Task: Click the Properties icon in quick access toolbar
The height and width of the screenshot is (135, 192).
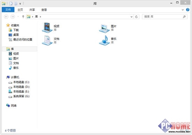Action: point(11,3)
